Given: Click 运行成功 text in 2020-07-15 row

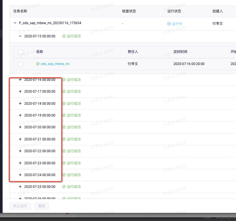Looking at the screenshot, I should (74, 36).
